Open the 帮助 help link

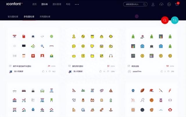click(68, 4)
